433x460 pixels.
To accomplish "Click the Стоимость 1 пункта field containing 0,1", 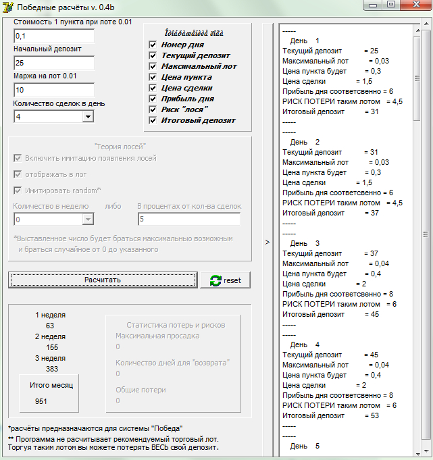I will (54, 36).
